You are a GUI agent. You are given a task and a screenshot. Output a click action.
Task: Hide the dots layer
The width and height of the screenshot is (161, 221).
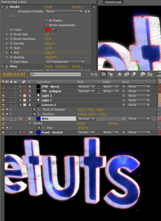[x=3, y=119]
